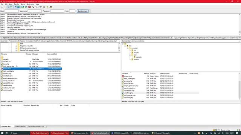Open the File menu
This screenshot has width=241, height=135.
(x=2, y=4)
